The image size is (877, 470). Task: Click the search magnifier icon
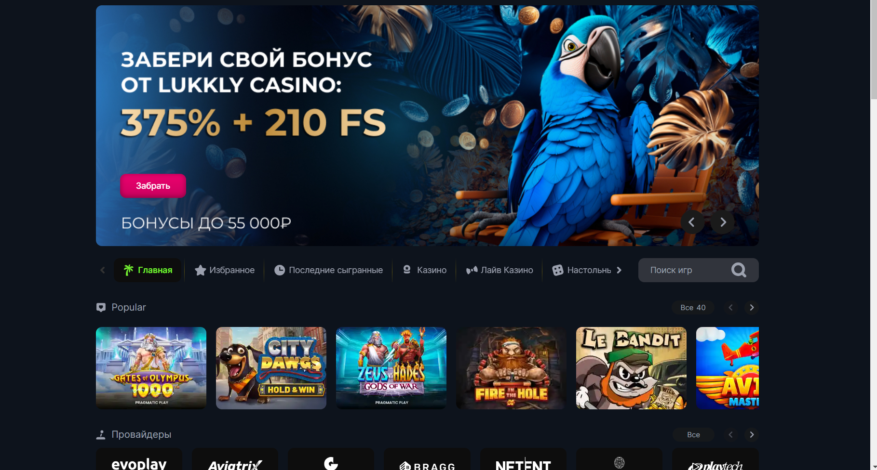[739, 270]
